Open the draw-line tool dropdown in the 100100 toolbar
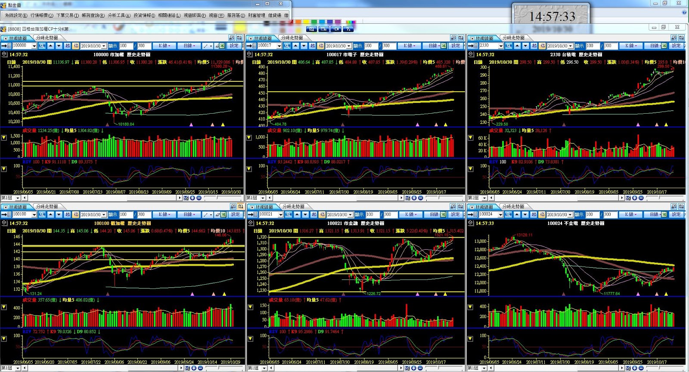689x372 pixels. click(x=210, y=214)
